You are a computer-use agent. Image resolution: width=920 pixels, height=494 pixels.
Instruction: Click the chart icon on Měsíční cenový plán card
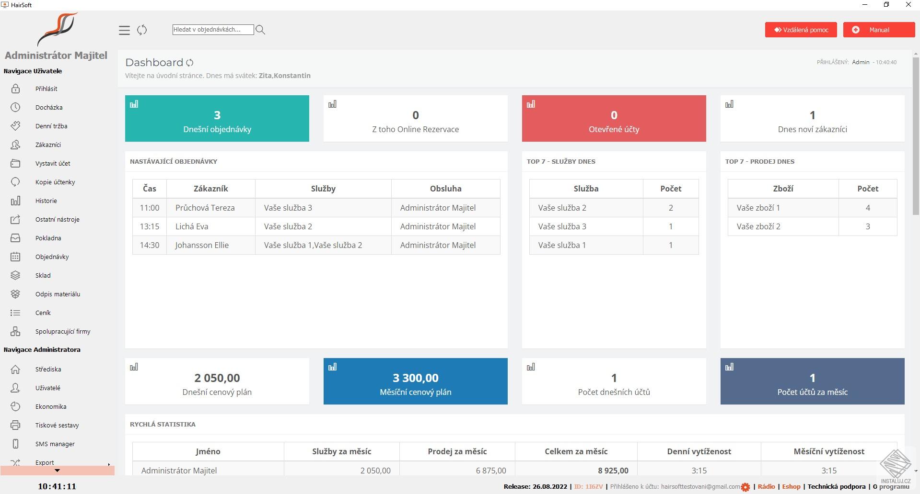[333, 367]
